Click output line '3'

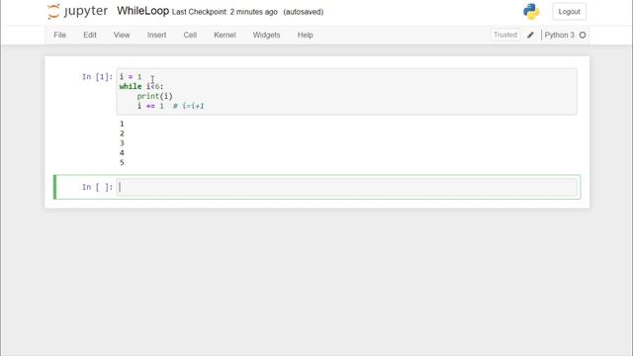coord(122,142)
